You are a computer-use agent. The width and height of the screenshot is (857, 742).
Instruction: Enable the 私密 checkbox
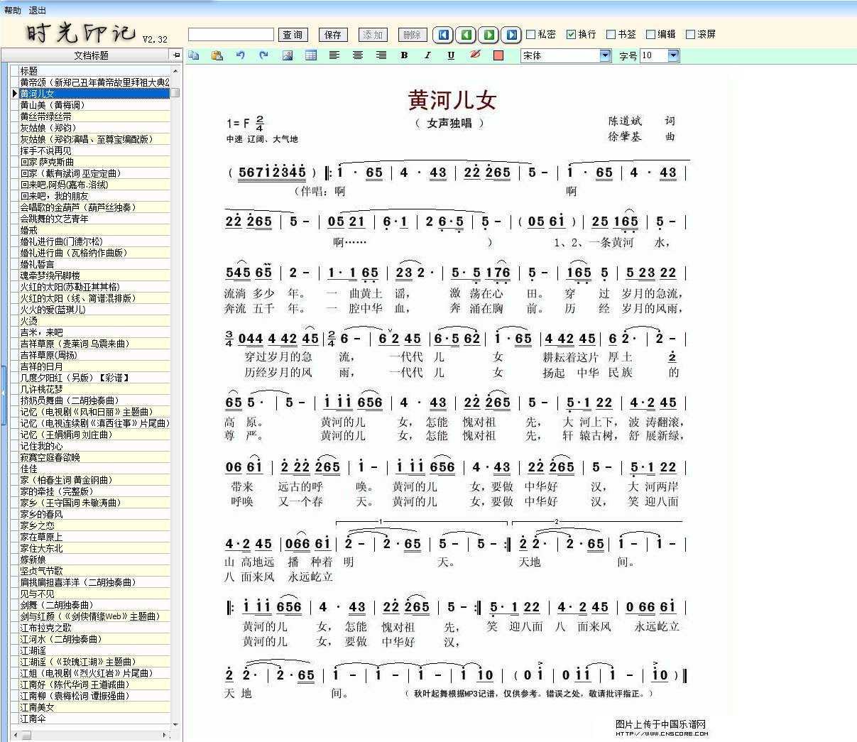tap(531, 34)
